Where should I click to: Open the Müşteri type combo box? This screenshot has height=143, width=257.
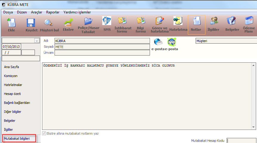[x=225, y=41]
